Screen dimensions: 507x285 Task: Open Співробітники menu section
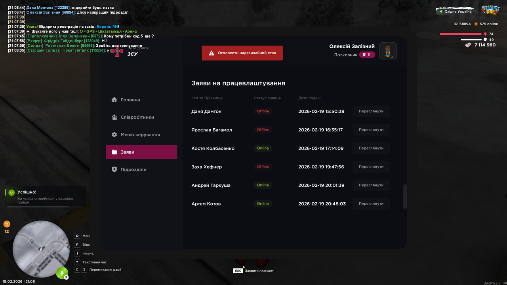[141, 117]
